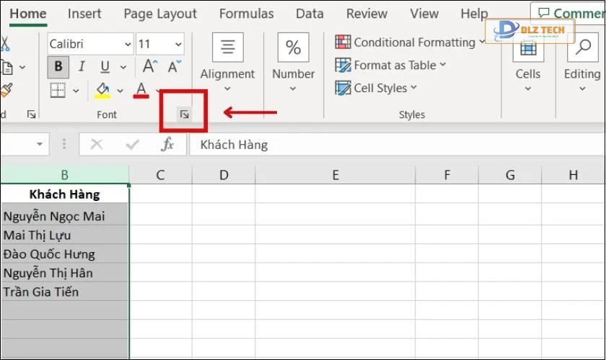Viewport: 606px width, 360px height.
Task: Expand the Number group
Action: point(293,64)
